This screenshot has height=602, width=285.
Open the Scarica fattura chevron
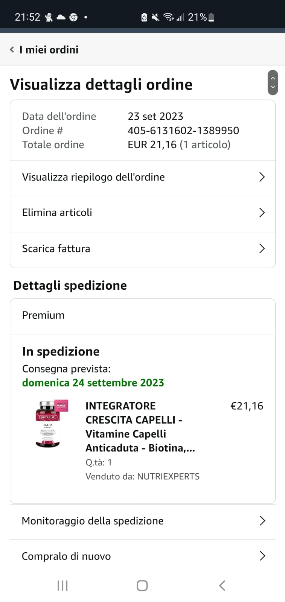(262, 248)
